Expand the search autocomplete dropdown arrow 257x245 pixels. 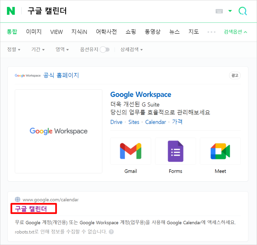point(230,11)
